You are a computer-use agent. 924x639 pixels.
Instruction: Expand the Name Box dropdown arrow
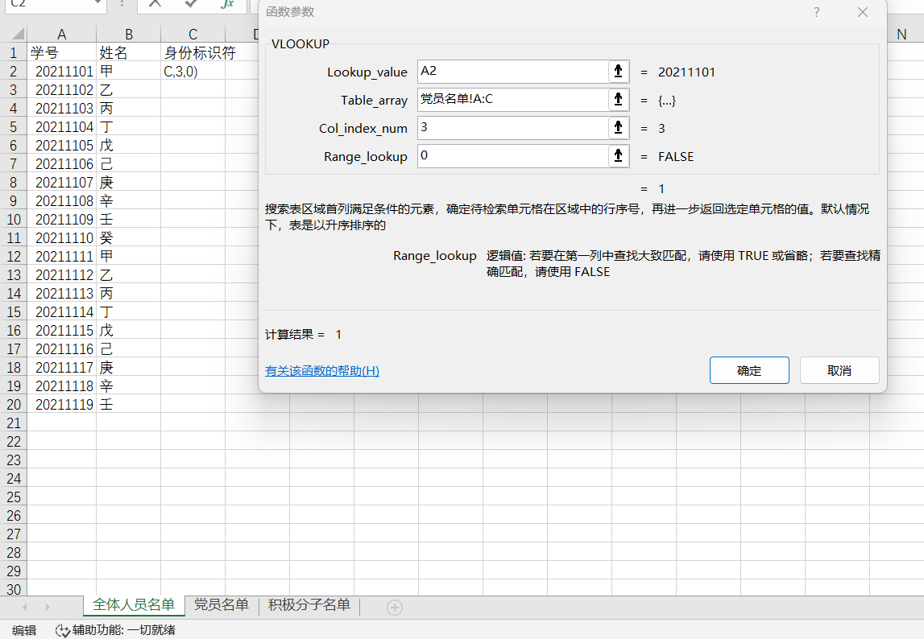click(x=97, y=4)
